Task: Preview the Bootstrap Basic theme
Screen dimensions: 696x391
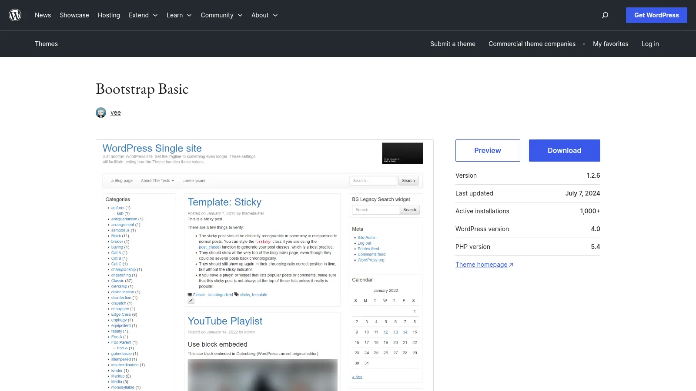Action: (x=488, y=150)
